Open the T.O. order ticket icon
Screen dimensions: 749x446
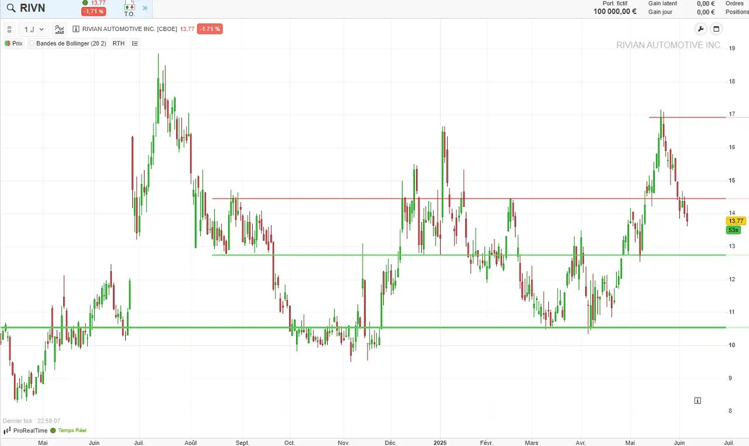[129, 9]
